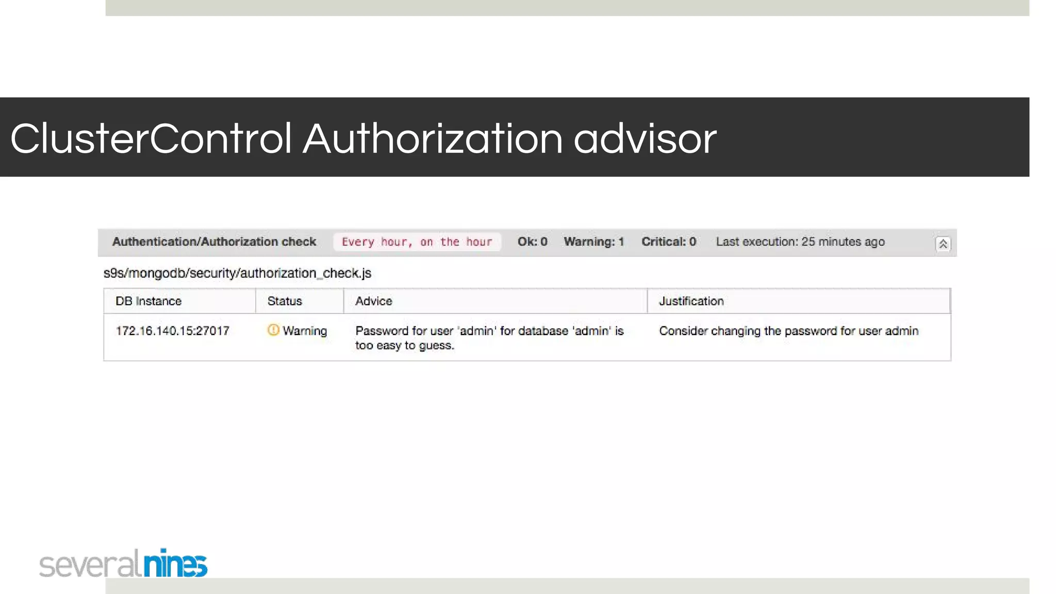Click the severalnines logo

pyautogui.click(x=123, y=563)
